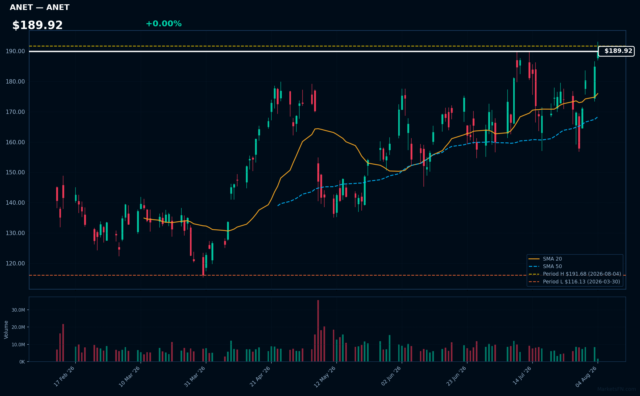The image size is (640, 396).
Task: Click the chart title "ANET — ANET"
Action: pyautogui.click(x=39, y=8)
